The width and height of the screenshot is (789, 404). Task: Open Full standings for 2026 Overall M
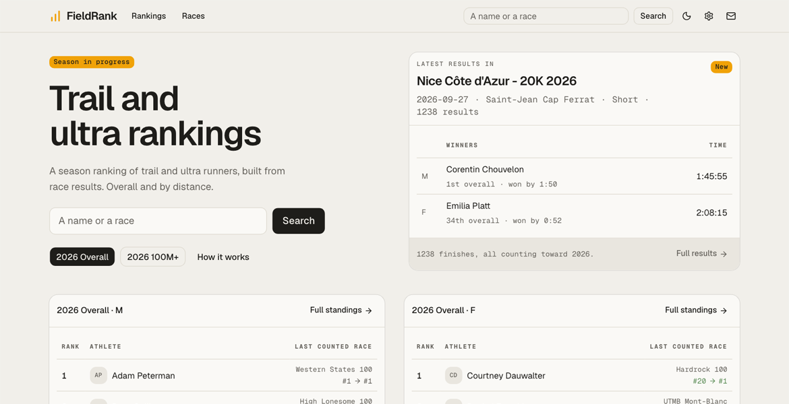click(341, 310)
